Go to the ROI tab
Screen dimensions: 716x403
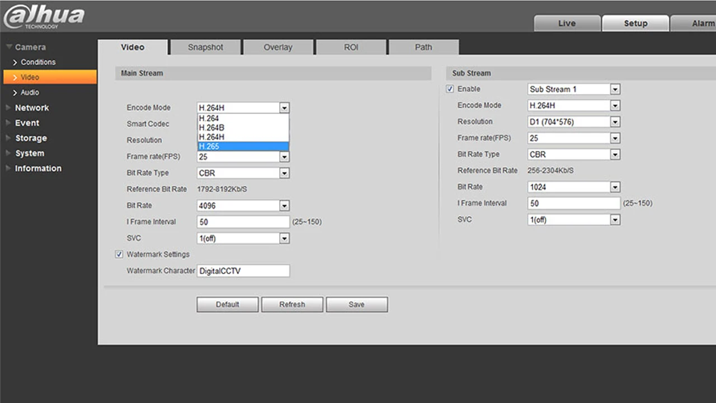[x=351, y=47]
